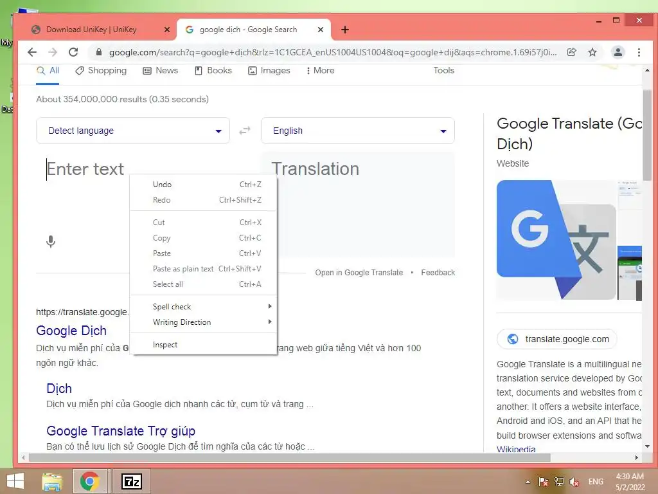658x494 pixels.
Task: Open File Explorer from the taskbar
Action: pos(52,481)
